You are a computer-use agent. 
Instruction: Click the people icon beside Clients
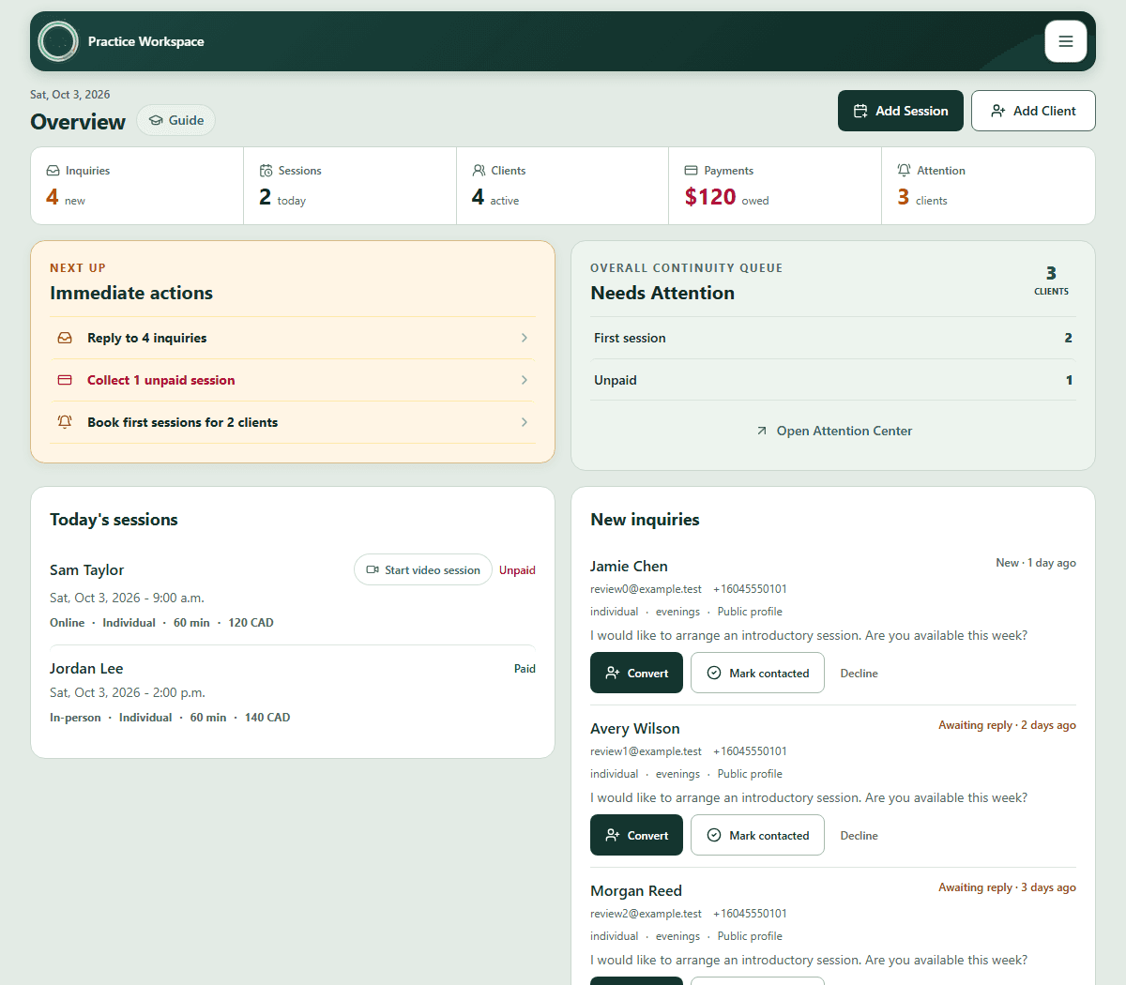tap(479, 171)
